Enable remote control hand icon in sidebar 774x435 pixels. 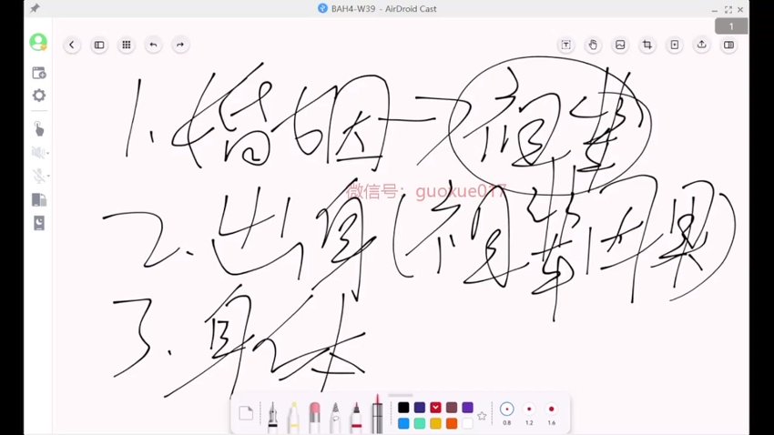click(x=39, y=128)
